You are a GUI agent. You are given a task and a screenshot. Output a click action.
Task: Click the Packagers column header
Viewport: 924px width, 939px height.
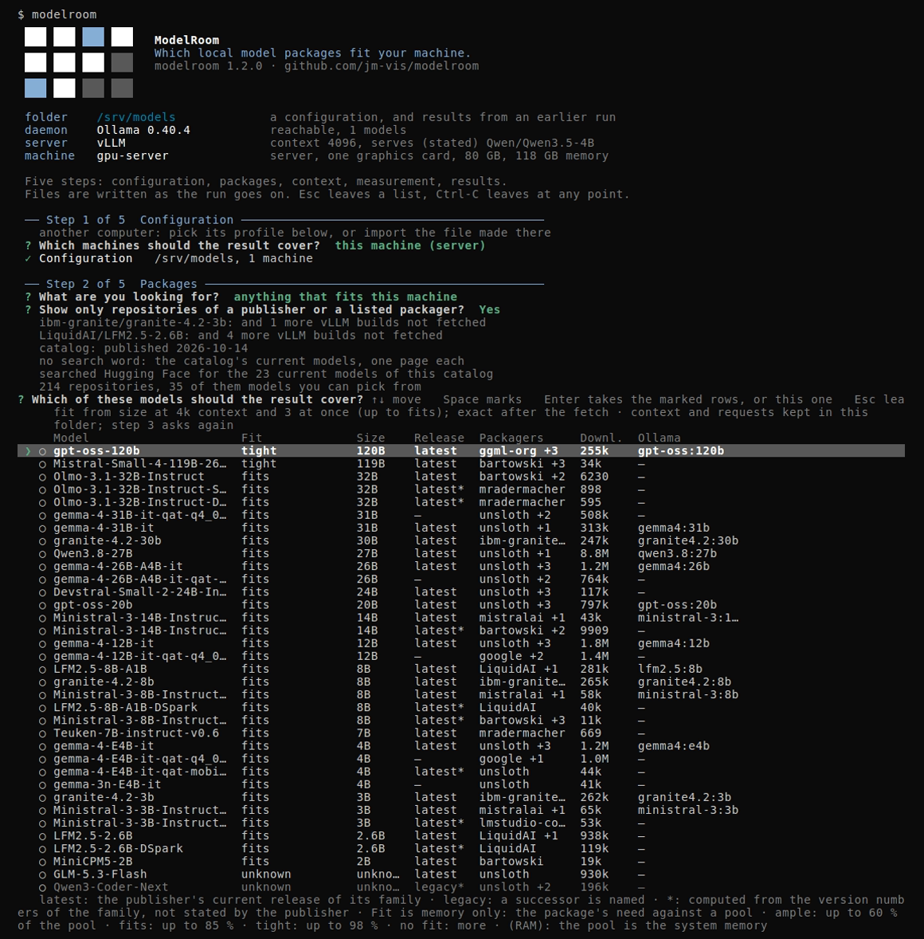pyautogui.click(x=511, y=438)
